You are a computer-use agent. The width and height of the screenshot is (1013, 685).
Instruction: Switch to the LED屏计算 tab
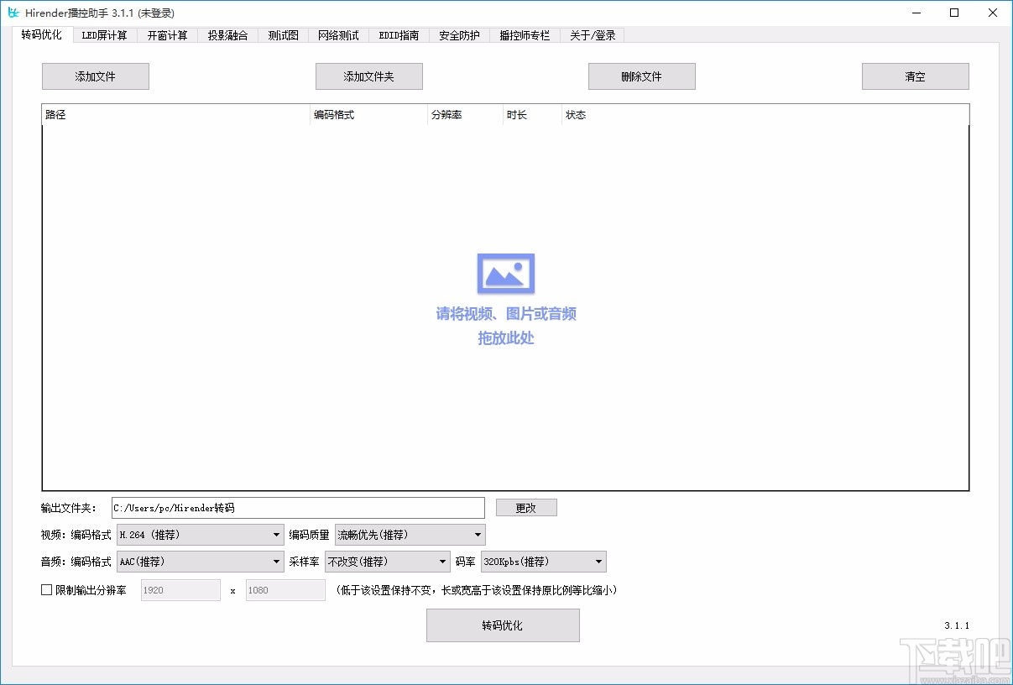[104, 34]
